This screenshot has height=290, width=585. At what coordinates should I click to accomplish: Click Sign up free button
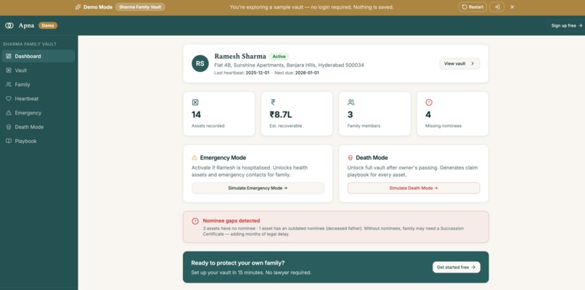566,25
